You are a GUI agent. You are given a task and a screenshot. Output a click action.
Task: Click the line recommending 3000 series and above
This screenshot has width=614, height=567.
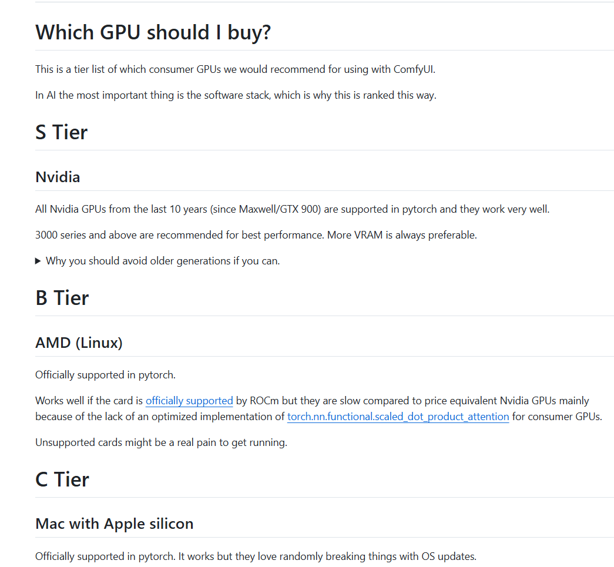[x=256, y=235]
